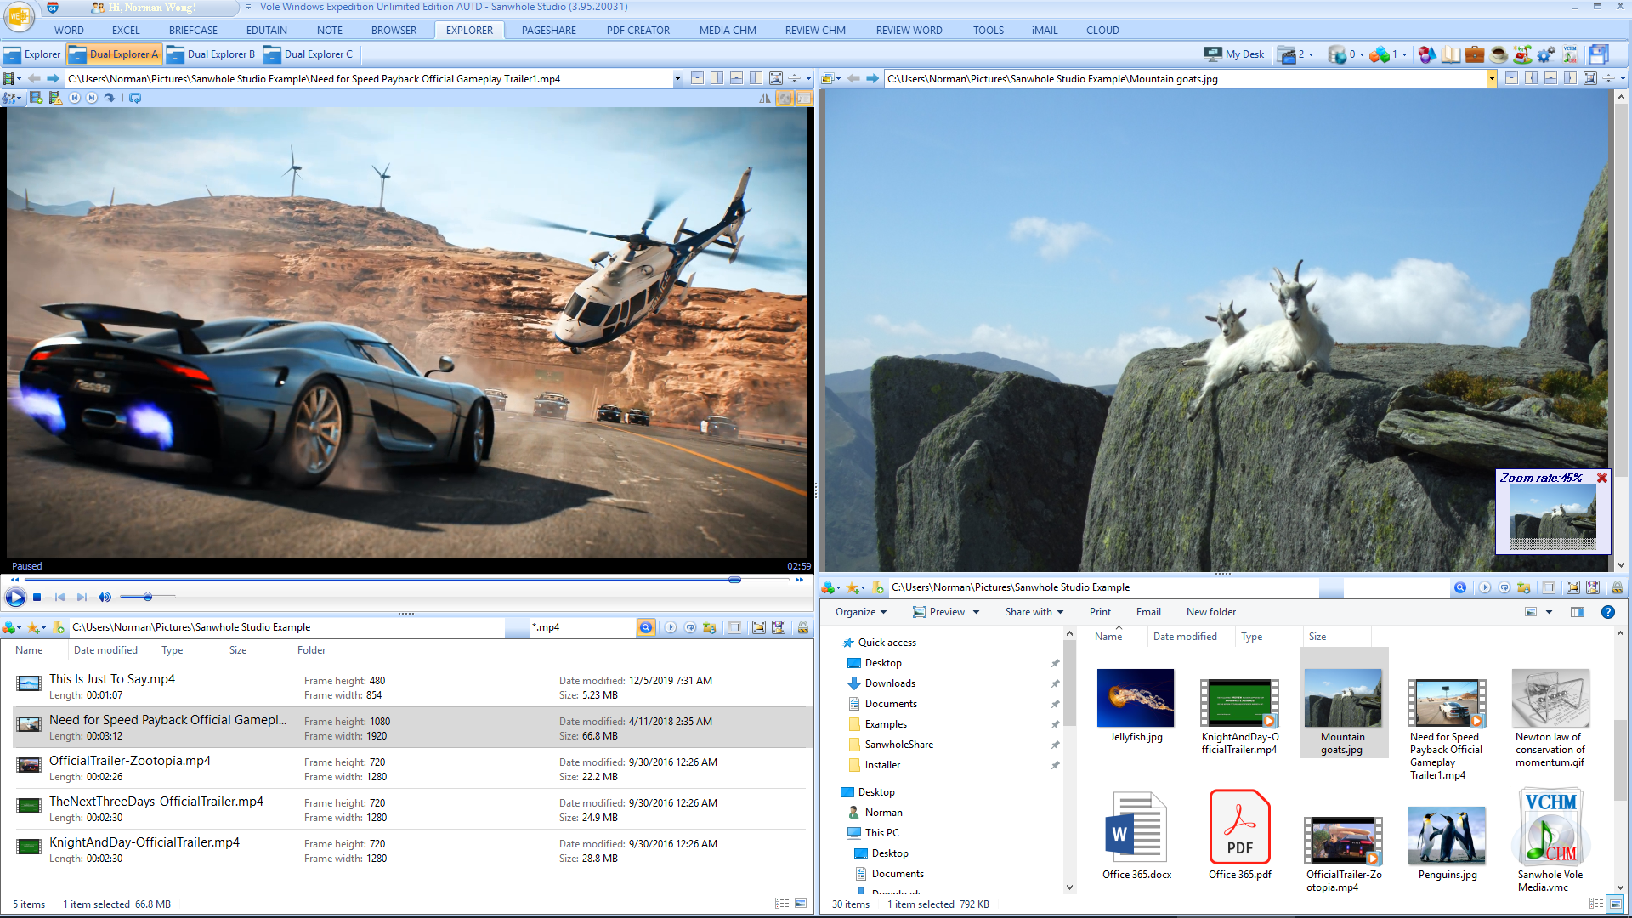Expand the right pane address path dropdown

[1492, 79]
